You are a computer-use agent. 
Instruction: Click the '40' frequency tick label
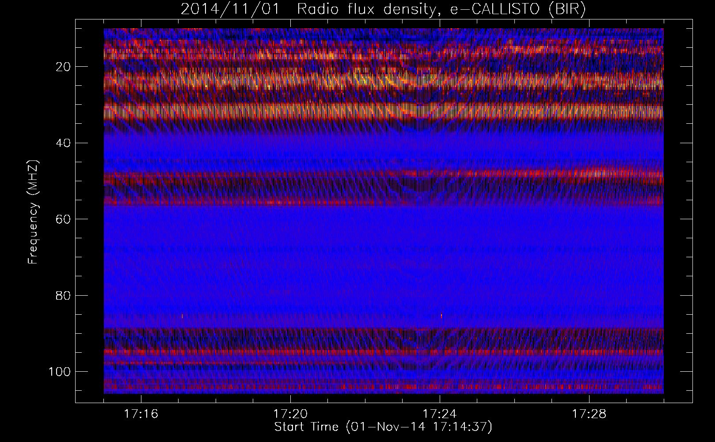click(63, 143)
